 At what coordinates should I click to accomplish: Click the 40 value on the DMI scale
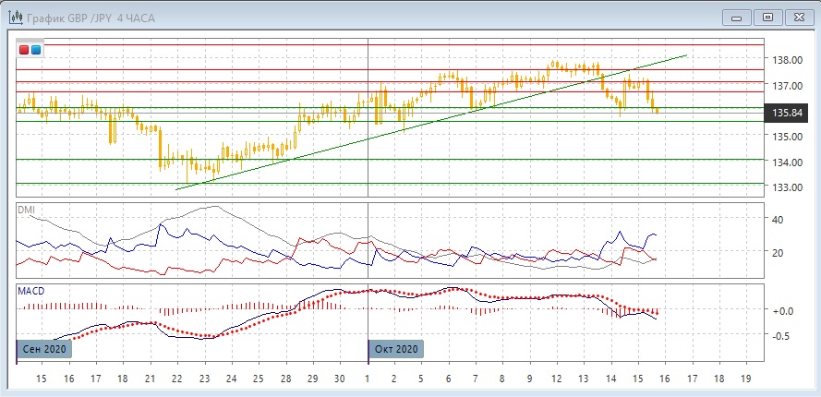[x=779, y=220]
